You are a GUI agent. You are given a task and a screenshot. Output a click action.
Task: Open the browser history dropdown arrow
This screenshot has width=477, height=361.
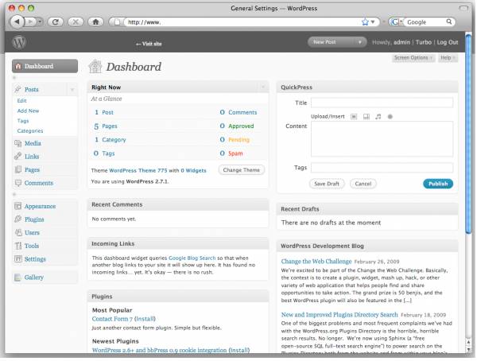(40, 22)
